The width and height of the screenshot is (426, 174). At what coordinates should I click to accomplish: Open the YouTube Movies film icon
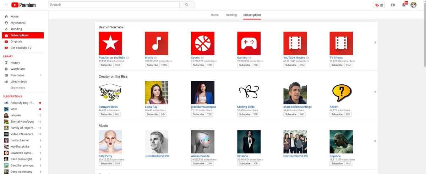click(x=295, y=43)
